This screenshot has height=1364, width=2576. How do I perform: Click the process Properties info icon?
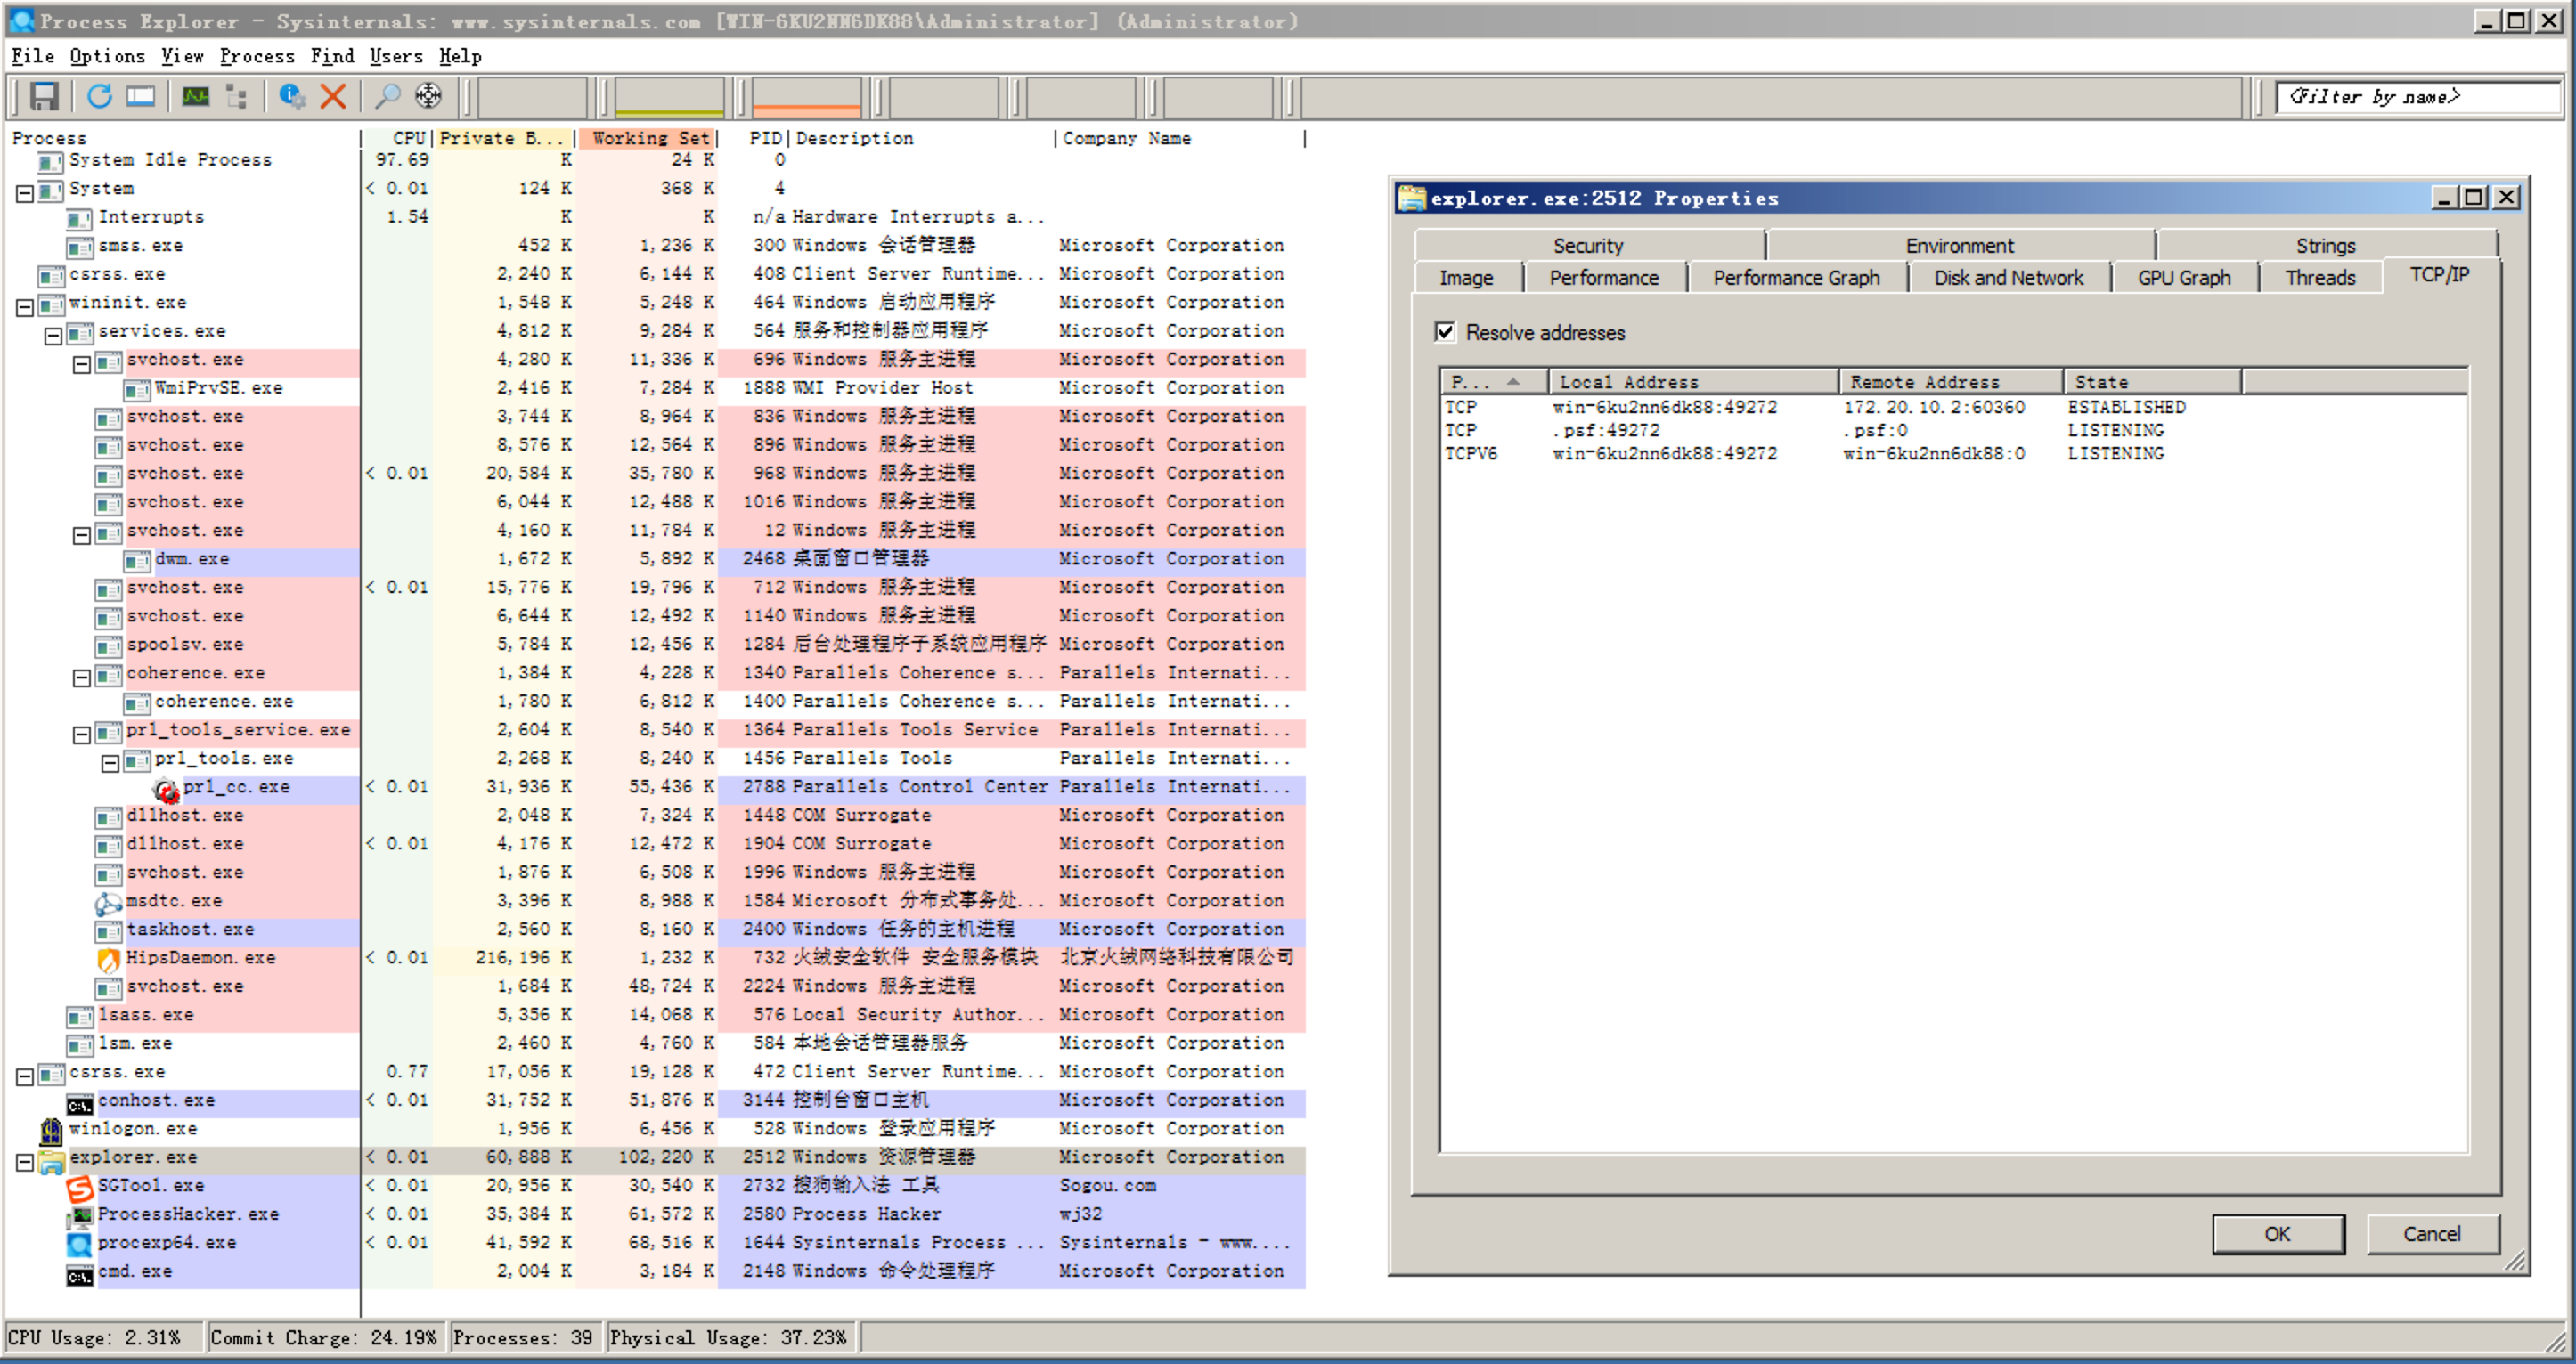point(292,96)
